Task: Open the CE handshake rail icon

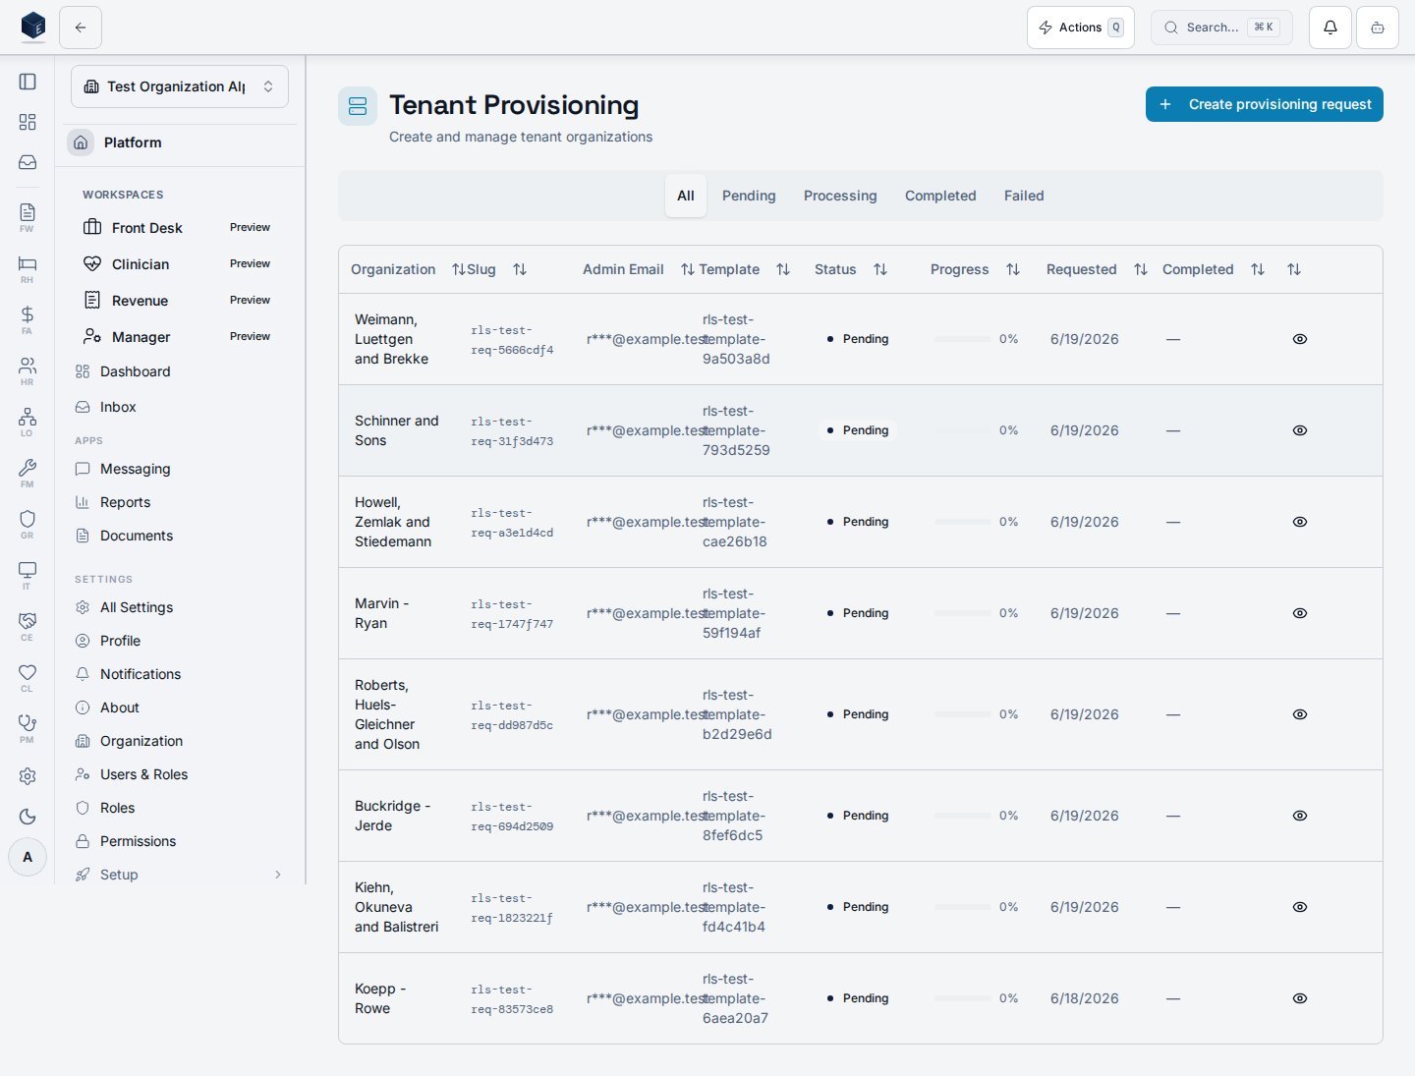Action: coord(28,626)
